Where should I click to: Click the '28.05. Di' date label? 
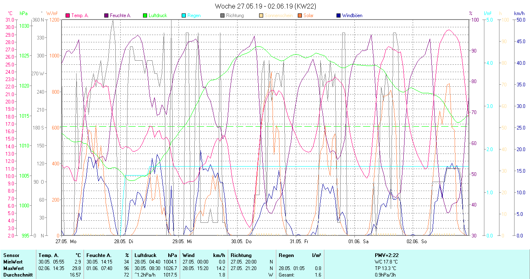[123, 242]
